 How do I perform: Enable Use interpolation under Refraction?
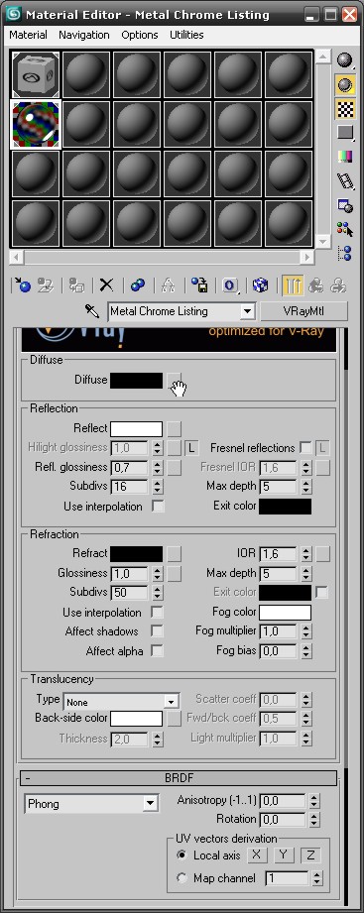157,612
